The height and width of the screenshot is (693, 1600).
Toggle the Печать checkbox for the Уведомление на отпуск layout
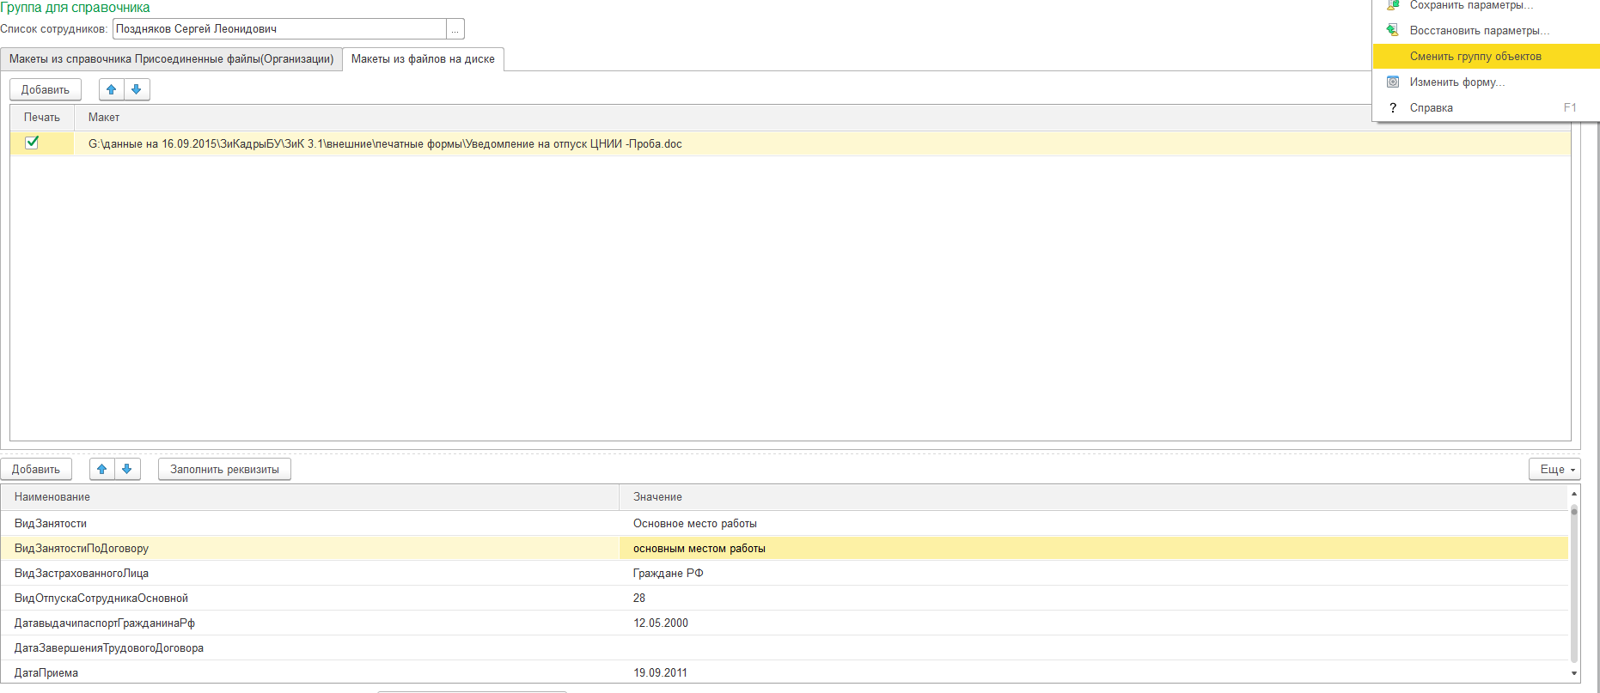32,143
